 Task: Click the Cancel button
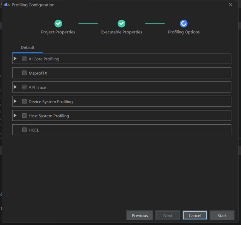point(195,216)
